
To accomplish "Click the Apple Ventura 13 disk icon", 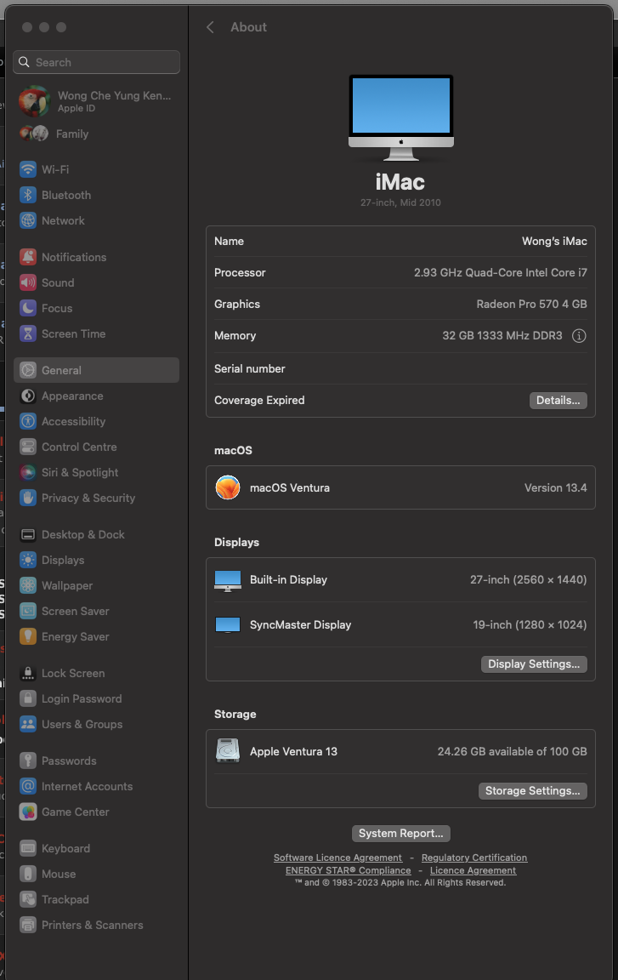I will [228, 751].
